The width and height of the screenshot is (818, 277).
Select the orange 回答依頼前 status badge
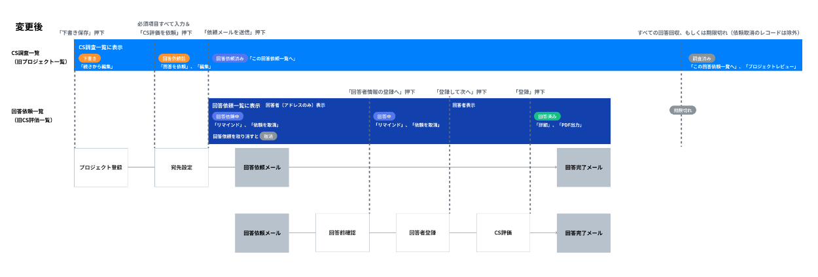174,58
